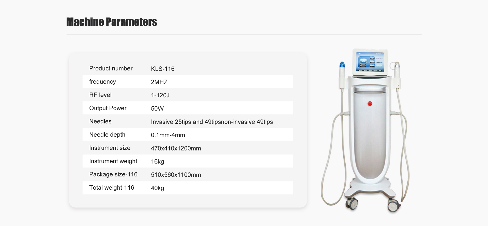Click the Needles tips description text
The width and height of the screenshot is (488, 226).
[x=212, y=122]
